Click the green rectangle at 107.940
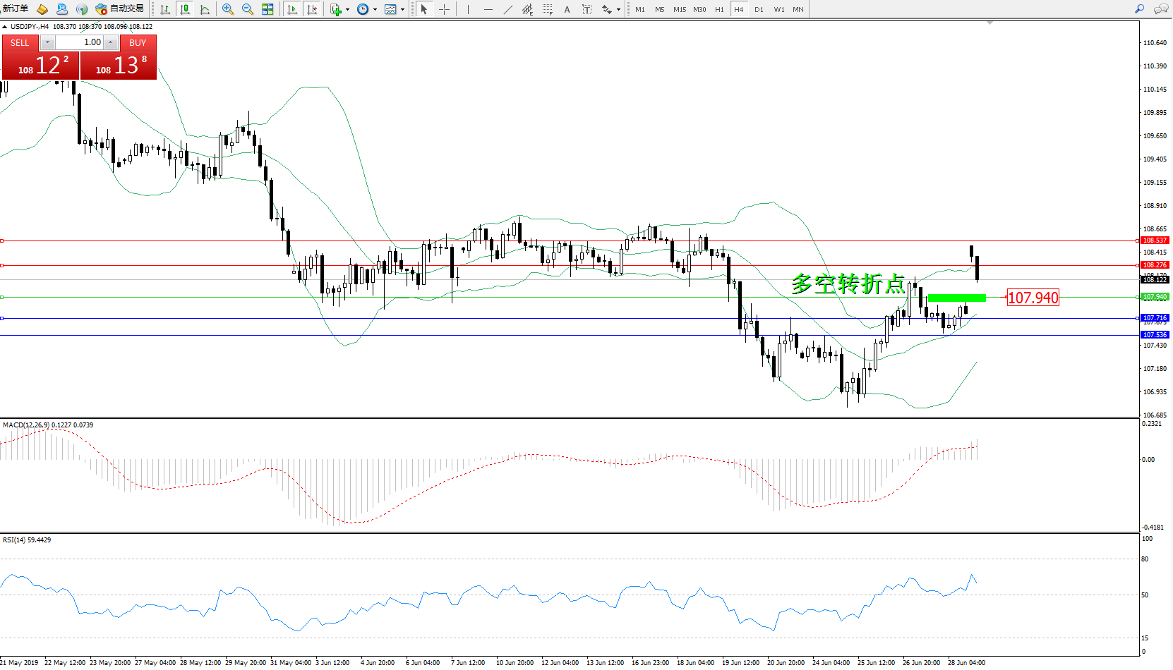Screen dimensions: 1173x670 (x=956, y=298)
